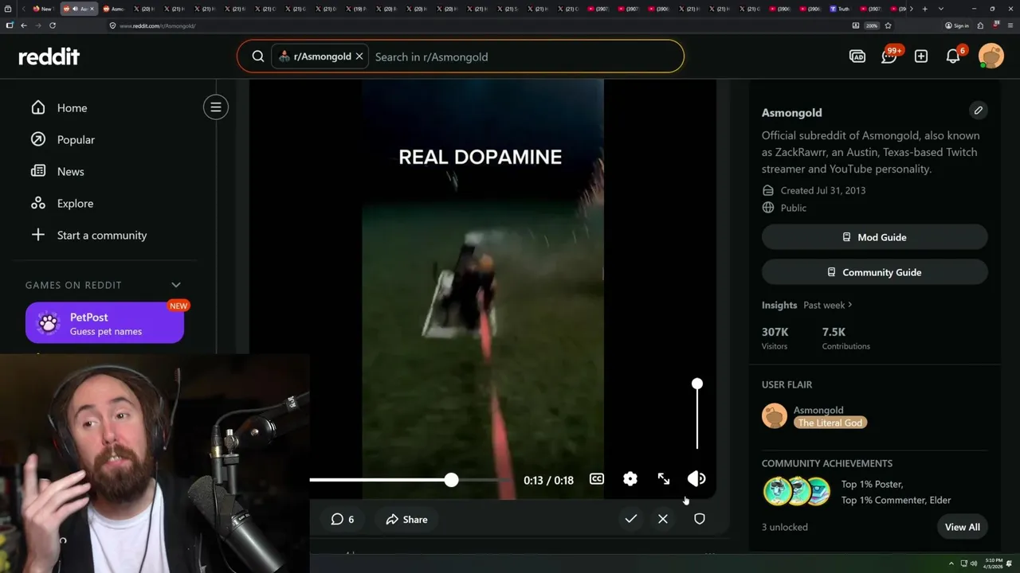Viewport: 1020px width, 573px height.
Task: Mute the video audio
Action: [x=696, y=479]
